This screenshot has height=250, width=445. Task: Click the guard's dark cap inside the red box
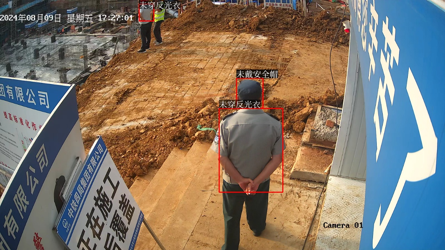click(249, 89)
